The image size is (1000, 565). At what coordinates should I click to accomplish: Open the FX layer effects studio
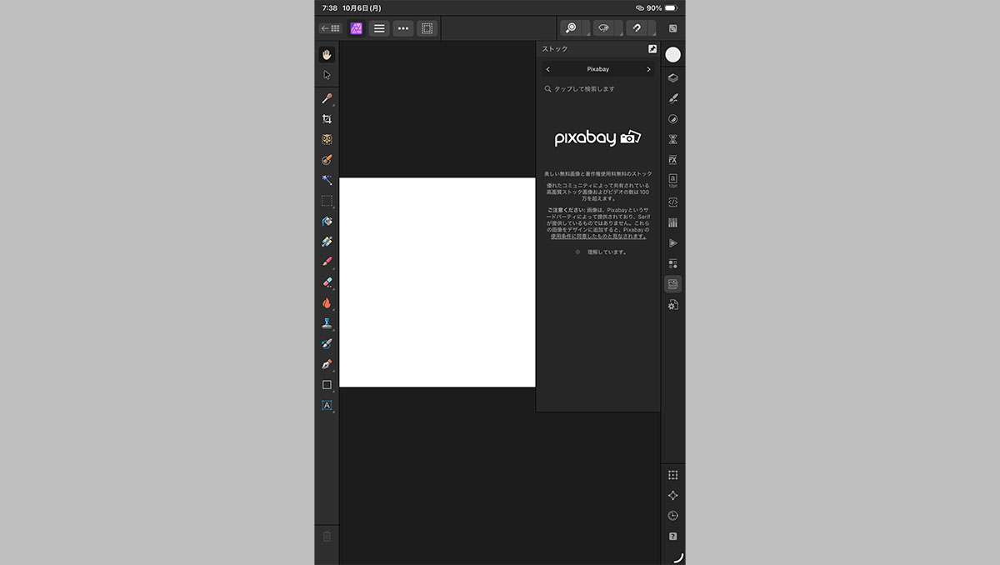point(672,160)
